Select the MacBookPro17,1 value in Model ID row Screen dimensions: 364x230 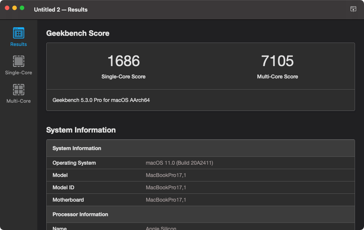[166, 187]
